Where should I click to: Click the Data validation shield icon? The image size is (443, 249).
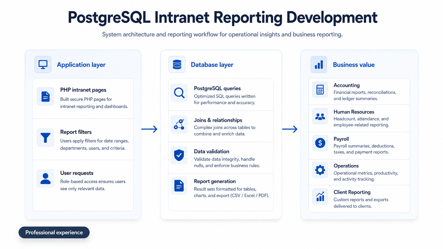[179, 155]
